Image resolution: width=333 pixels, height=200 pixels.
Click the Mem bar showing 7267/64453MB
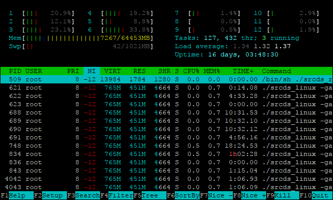[81, 38]
